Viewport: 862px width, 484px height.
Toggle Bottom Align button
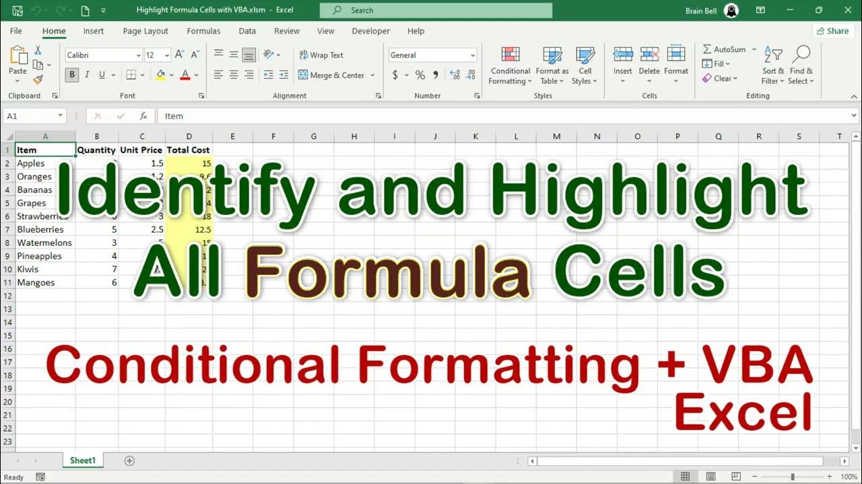tap(248, 55)
